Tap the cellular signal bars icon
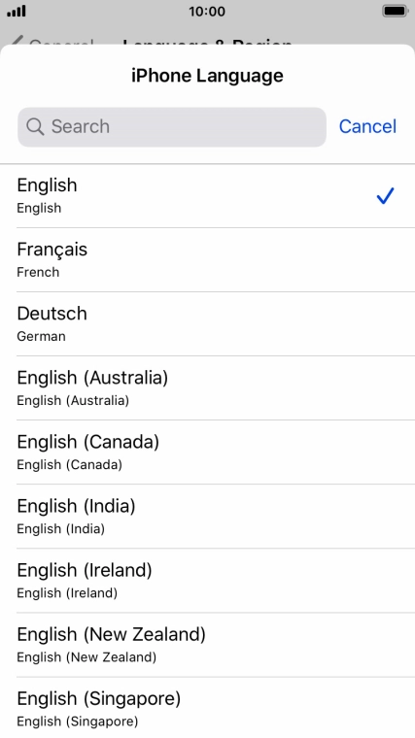The image size is (415, 738). pyautogui.click(x=17, y=12)
